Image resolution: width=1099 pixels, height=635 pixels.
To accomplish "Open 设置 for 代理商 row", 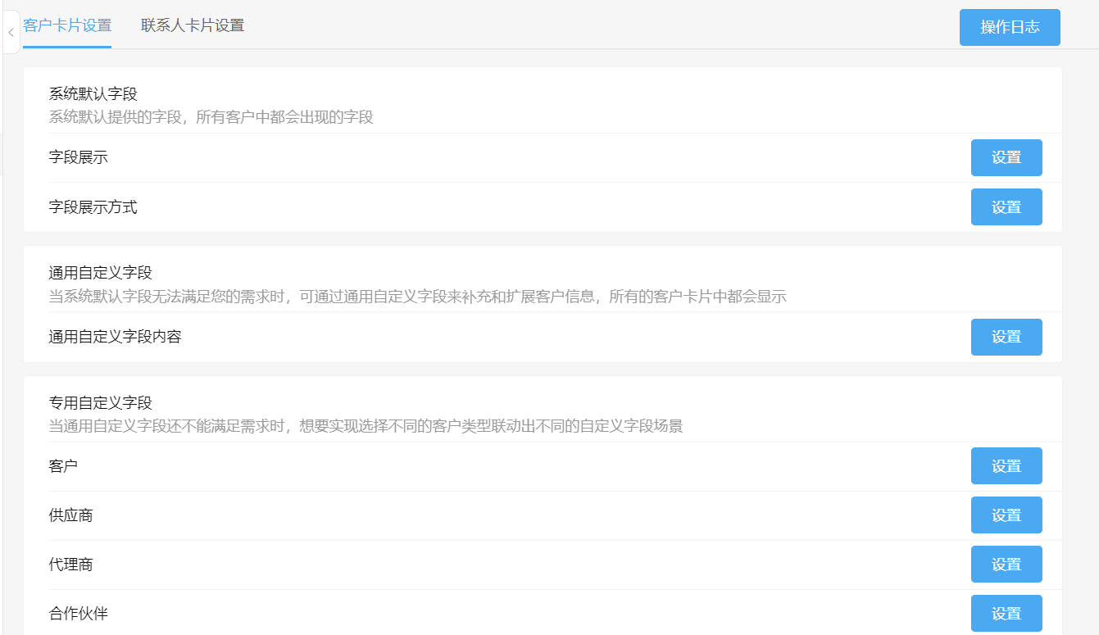I will (1006, 565).
